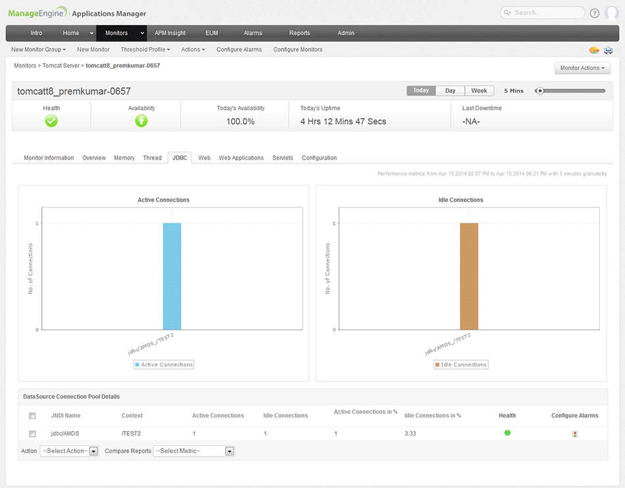The width and height of the screenshot is (625, 488).
Task: Switch to Servlets tab
Action: 283,158
